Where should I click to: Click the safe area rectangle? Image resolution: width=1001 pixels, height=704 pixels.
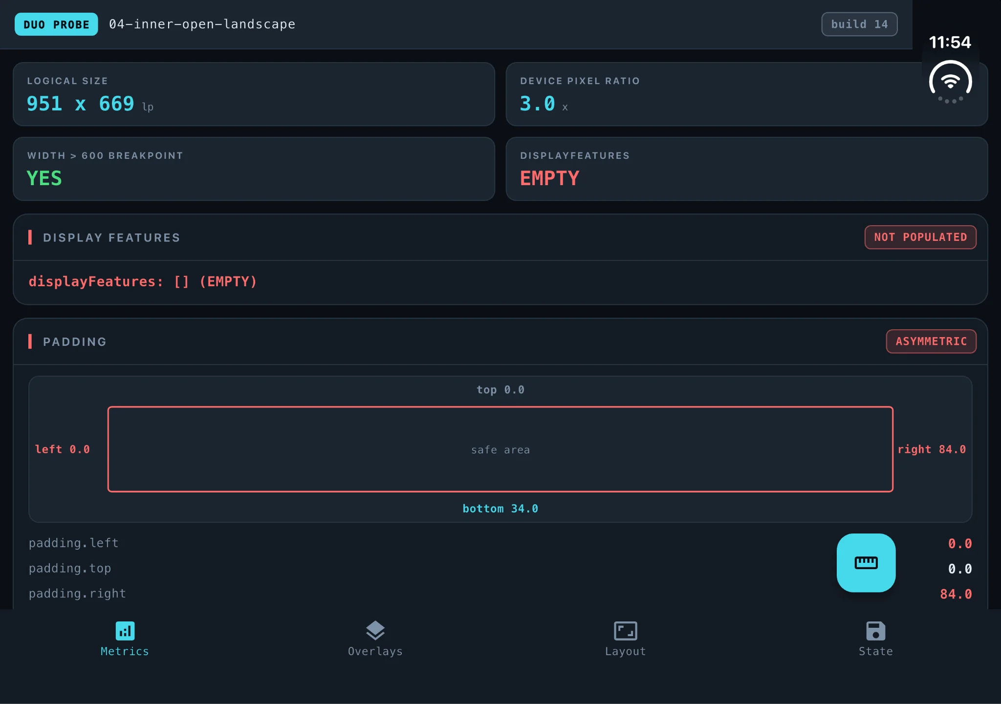(500, 449)
